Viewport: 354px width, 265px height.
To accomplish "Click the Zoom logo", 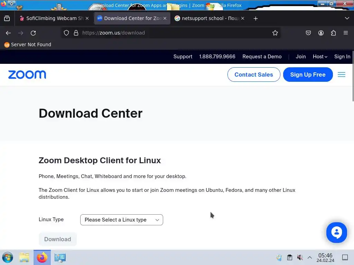I will pyautogui.click(x=27, y=75).
